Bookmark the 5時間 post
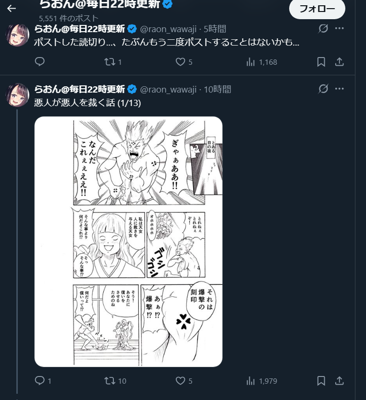This screenshot has width=366, height=400. (x=321, y=62)
